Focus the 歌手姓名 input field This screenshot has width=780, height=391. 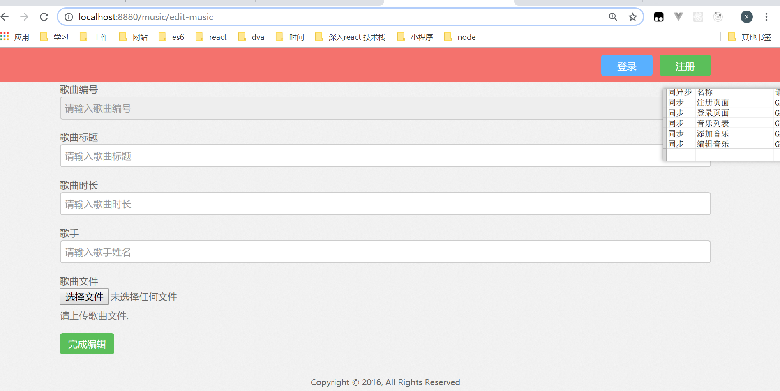(385, 252)
